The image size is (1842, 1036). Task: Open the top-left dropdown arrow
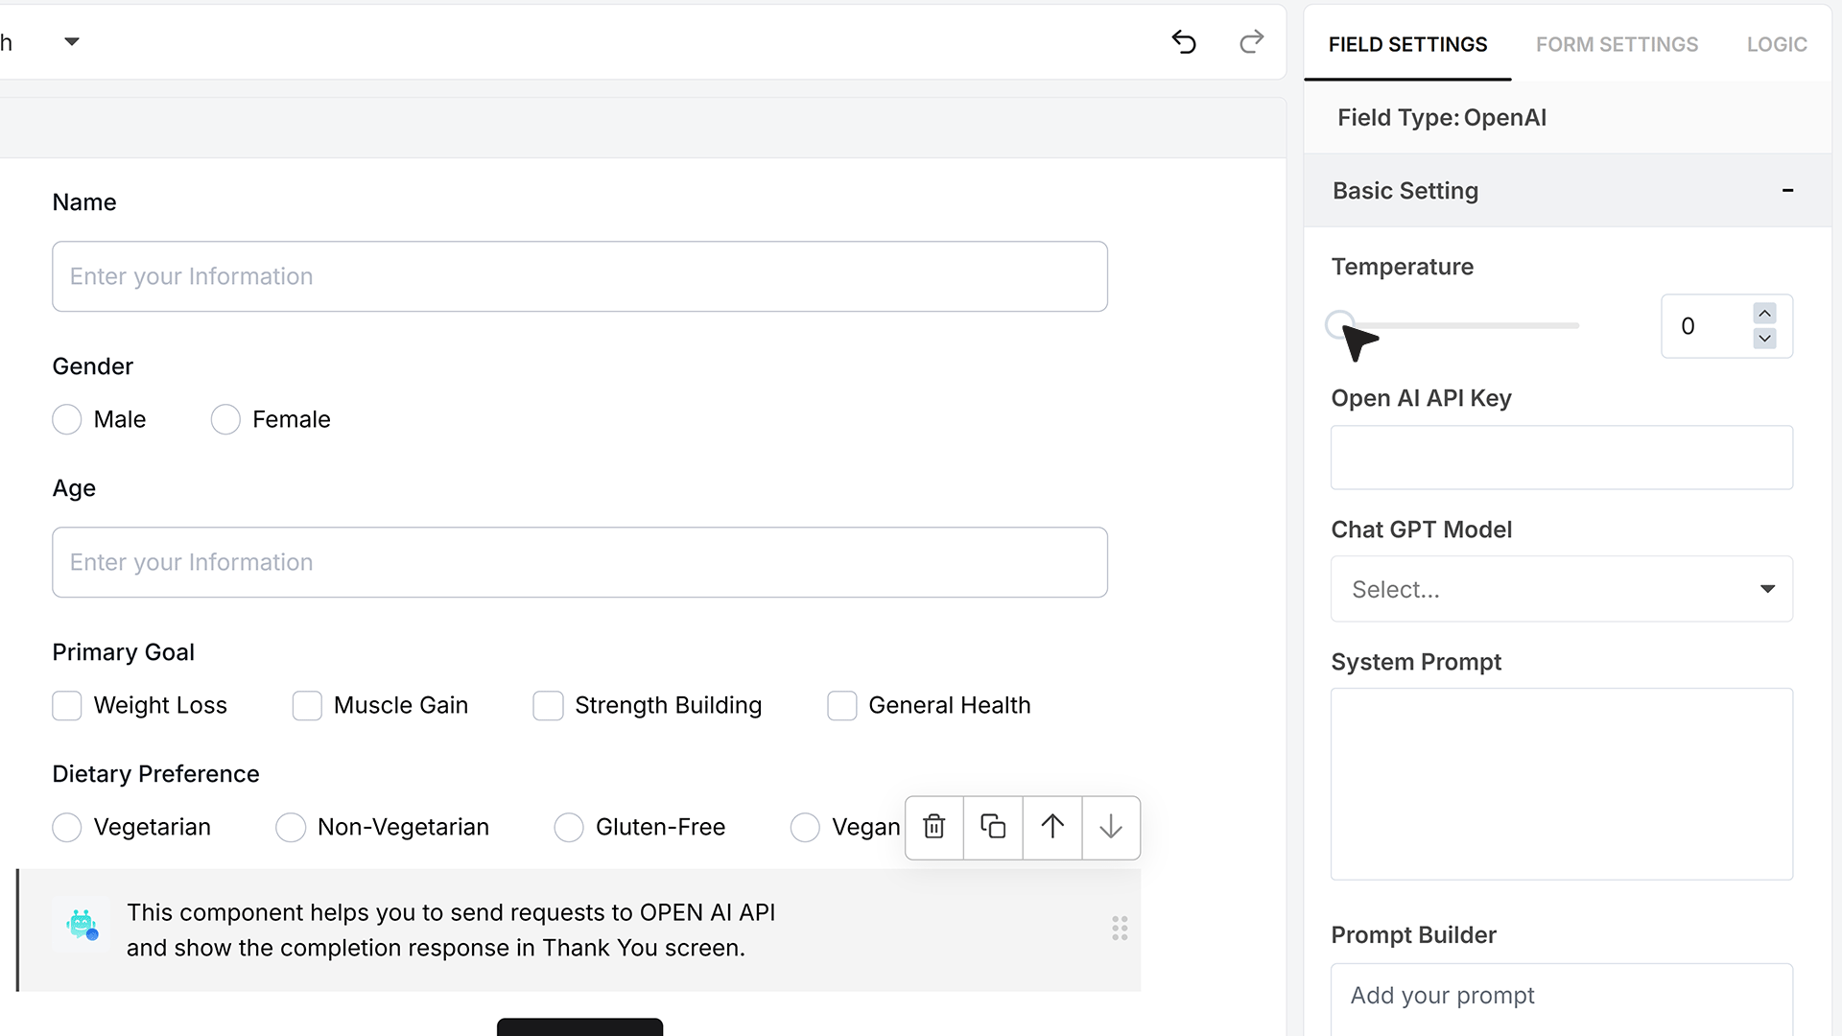pos(72,41)
